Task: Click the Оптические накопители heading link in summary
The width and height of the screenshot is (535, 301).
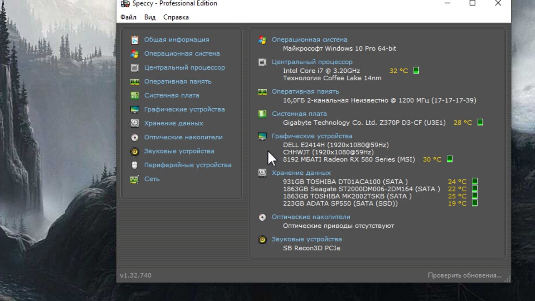Action: (311, 217)
